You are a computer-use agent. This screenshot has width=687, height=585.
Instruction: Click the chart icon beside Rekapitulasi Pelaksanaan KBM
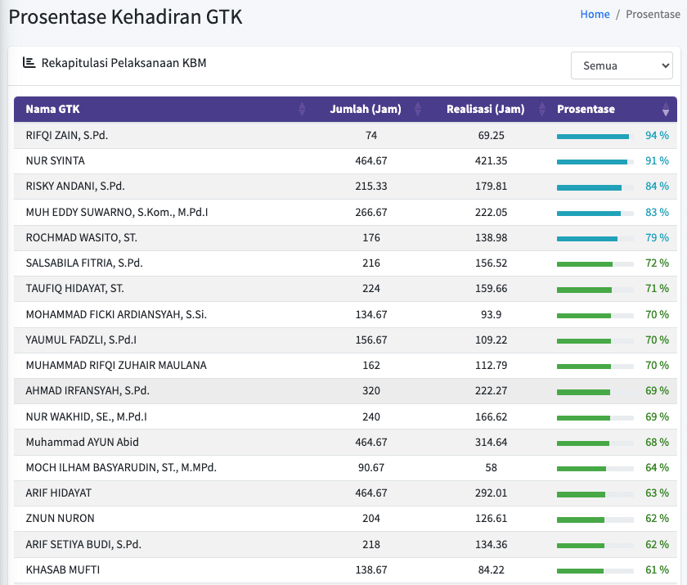[x=29, y=63]
